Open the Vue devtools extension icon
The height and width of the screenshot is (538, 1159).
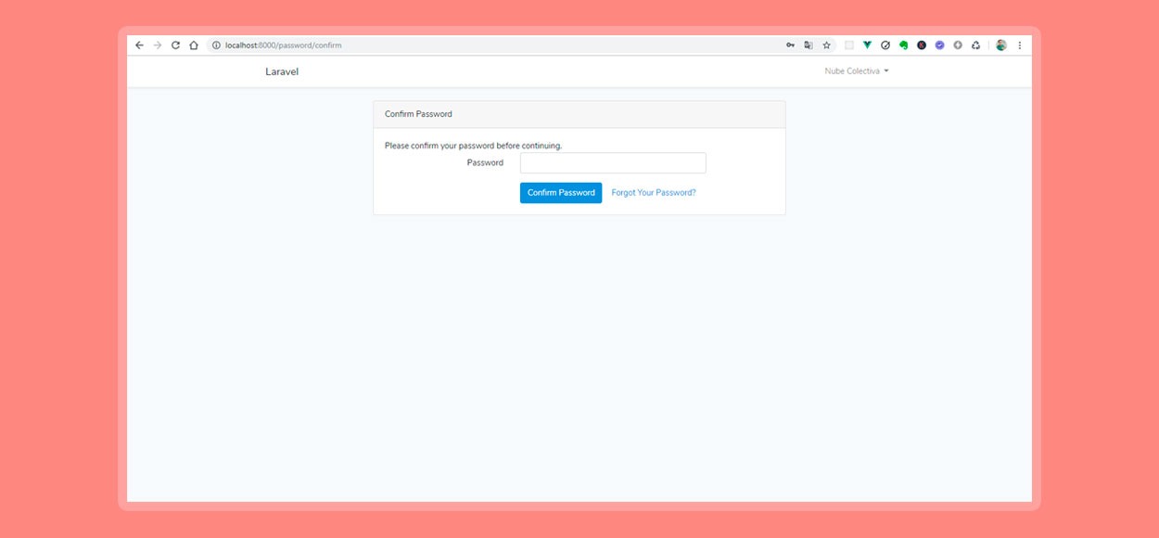(867, 45)
